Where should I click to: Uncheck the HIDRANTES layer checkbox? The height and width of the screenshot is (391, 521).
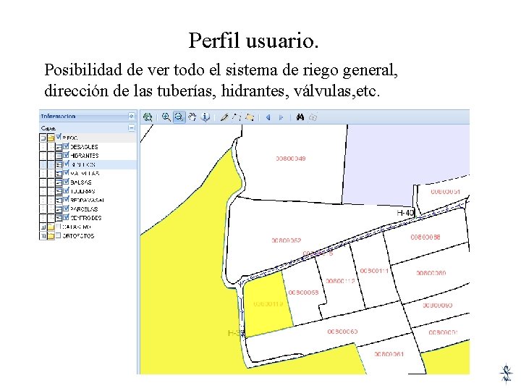tap(66, 155)
